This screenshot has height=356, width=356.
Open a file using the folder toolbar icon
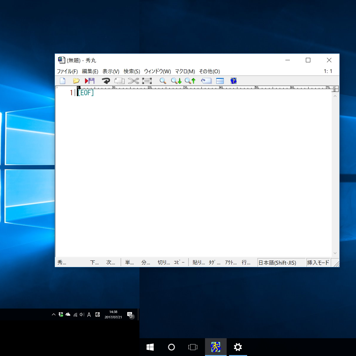[x=76, y=81]
